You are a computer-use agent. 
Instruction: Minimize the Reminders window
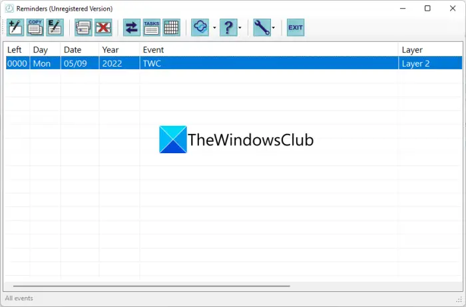tap(403, 9)
